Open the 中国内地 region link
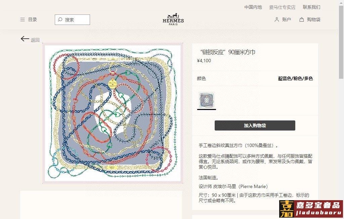The width and height of the screenshot is (344, 219). coord(253,7)
